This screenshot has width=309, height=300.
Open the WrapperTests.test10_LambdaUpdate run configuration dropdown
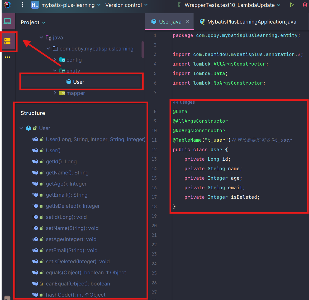coord(232,5)
